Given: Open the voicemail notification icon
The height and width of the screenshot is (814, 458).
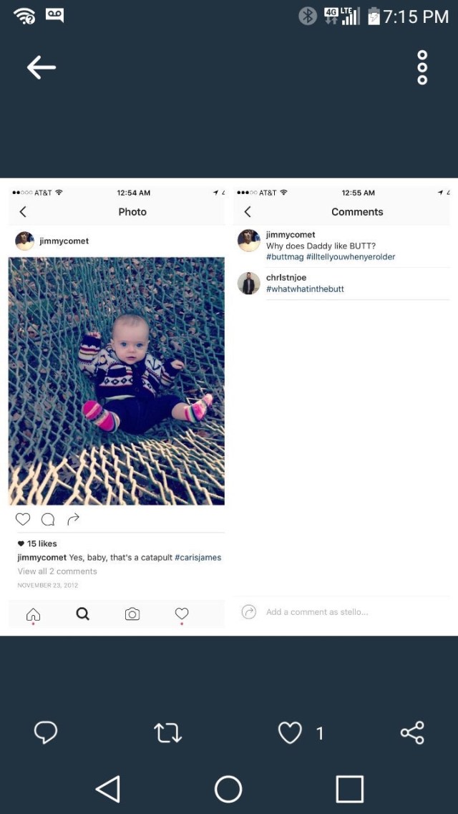Looking at the screenshot, I should point(54,16).
